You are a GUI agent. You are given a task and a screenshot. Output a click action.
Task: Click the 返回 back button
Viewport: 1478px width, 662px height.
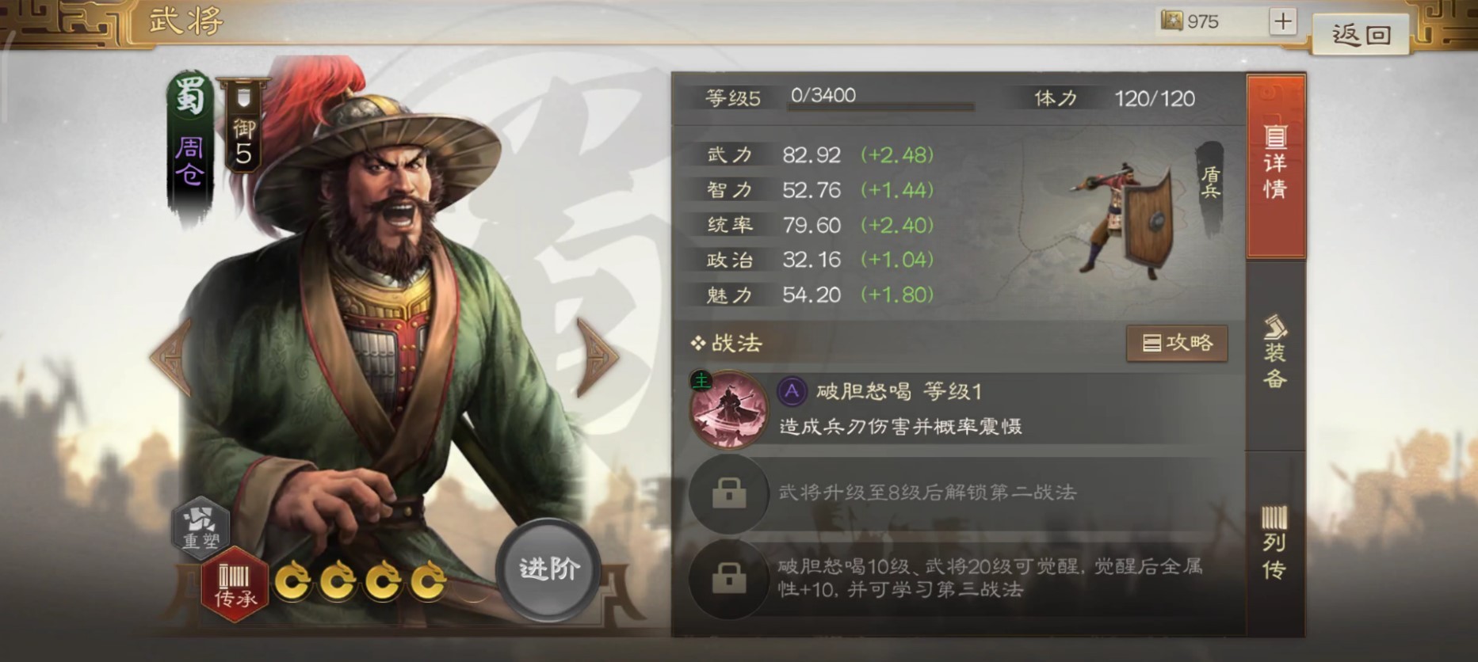(x=1360, y=34)
